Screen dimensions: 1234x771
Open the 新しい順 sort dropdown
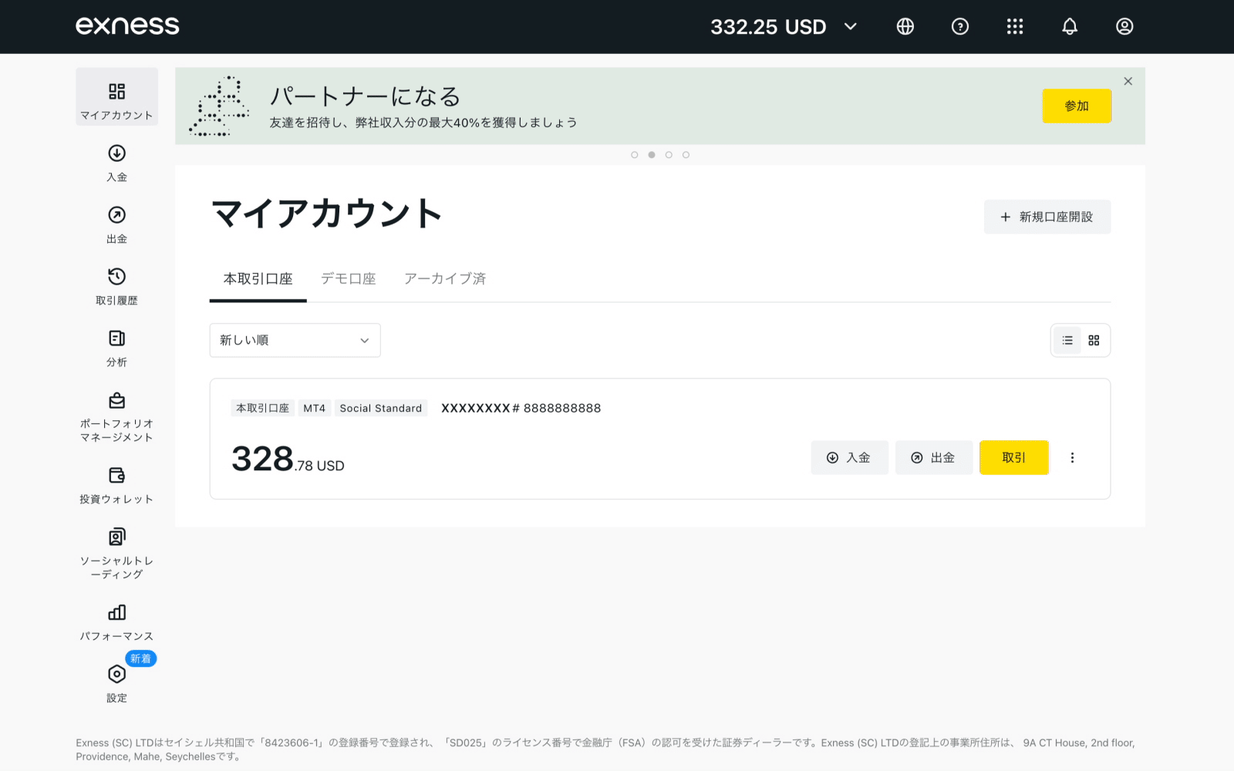[x=295, y=340]
